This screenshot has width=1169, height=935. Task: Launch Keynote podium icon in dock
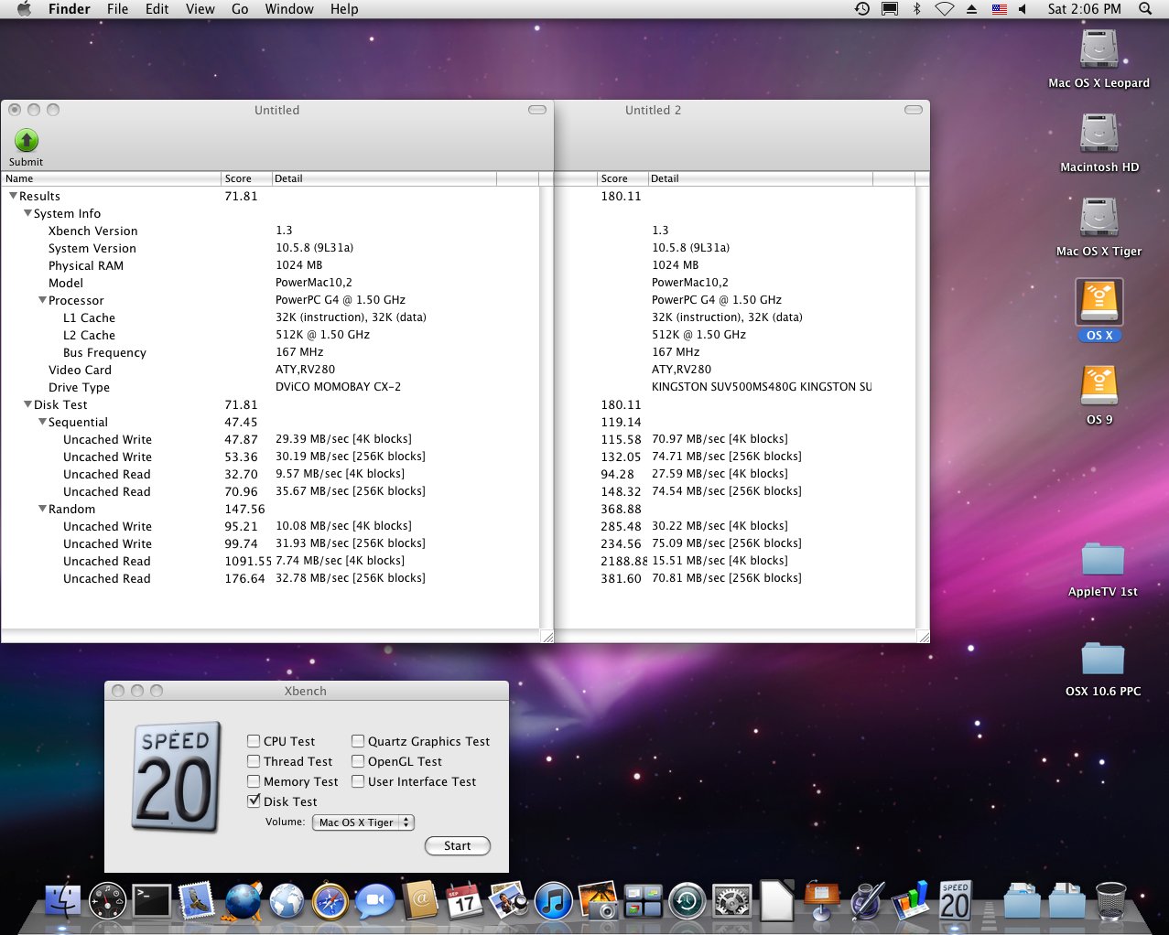click(x=821, y=901)
